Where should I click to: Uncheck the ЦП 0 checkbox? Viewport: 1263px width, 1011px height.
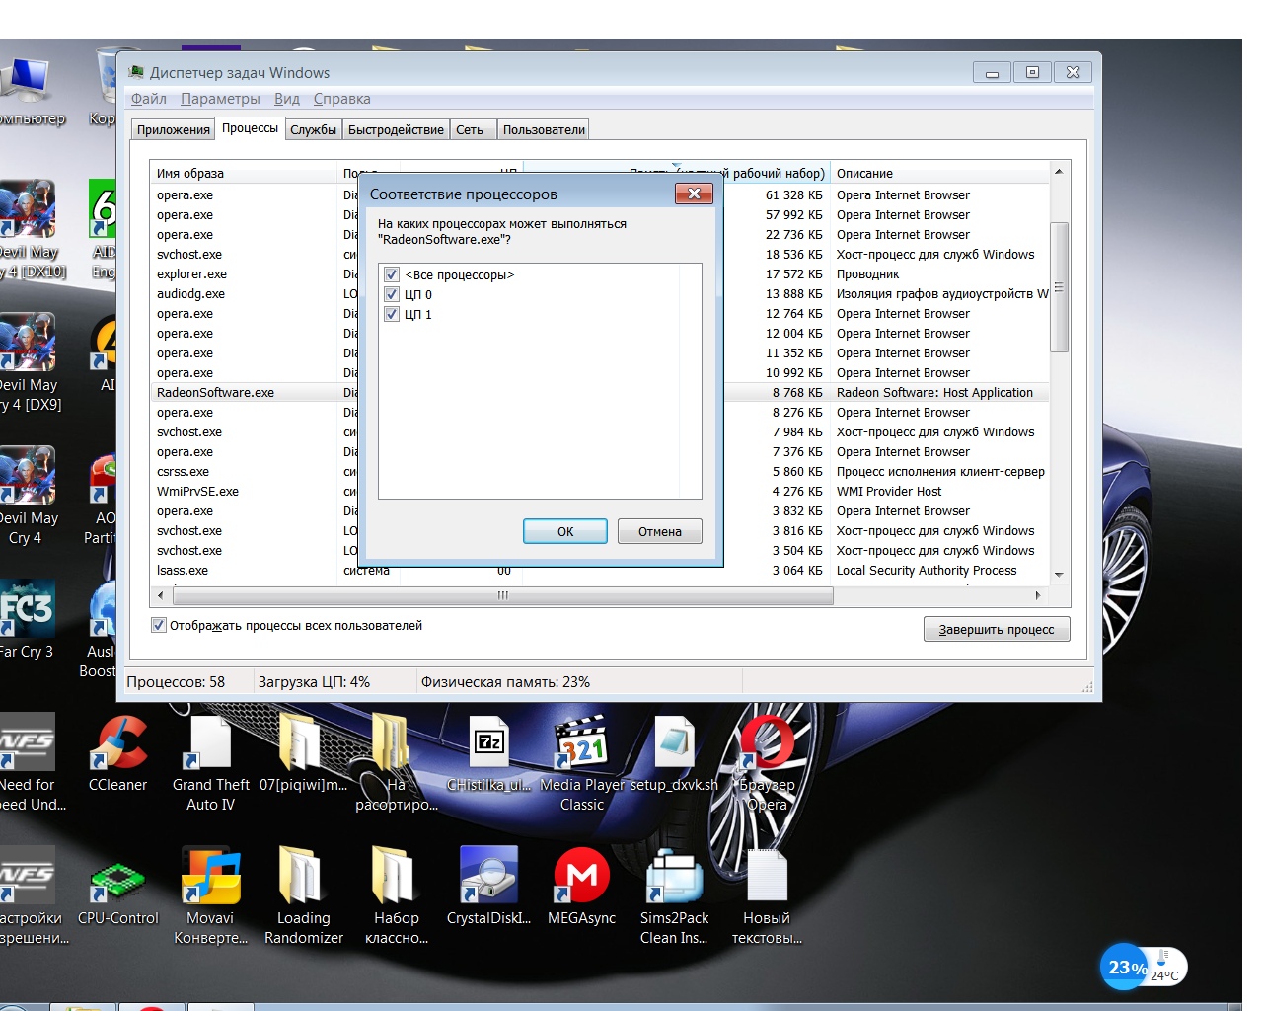click(x=392, y=294)
